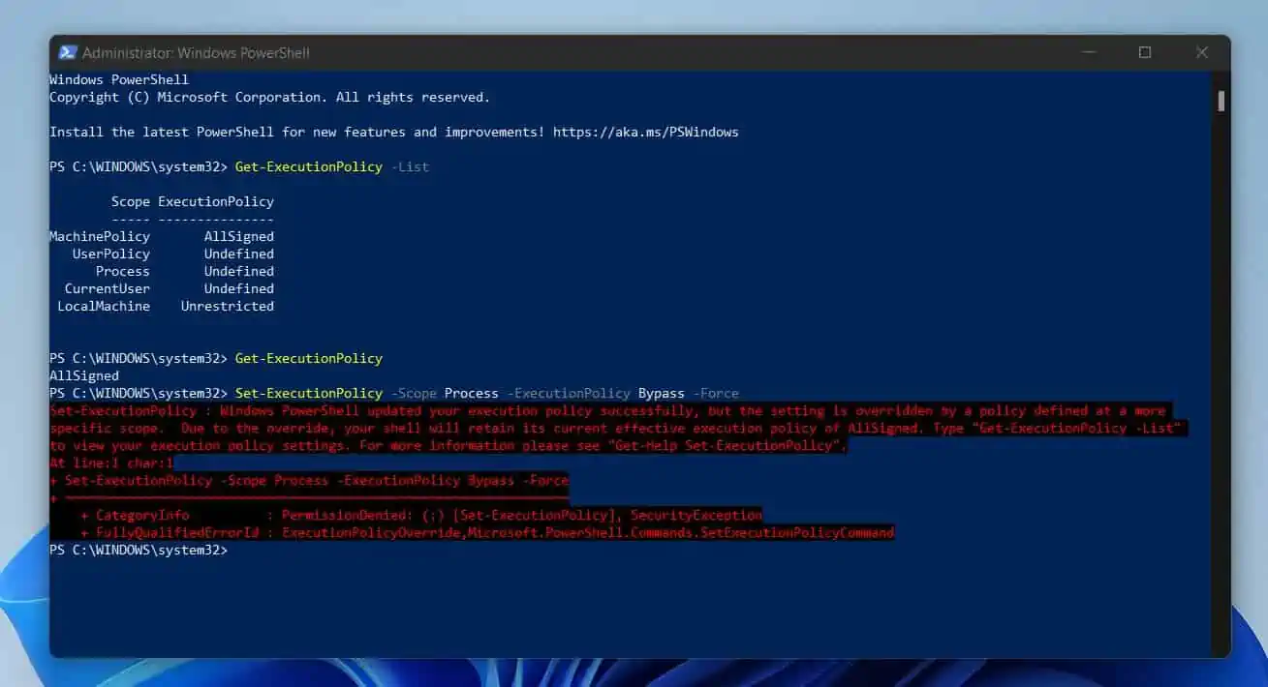Select the "MachinePolicy" scope row label
The width and height of the screenshot is (1268, 687).
click(x=100, y=236)
